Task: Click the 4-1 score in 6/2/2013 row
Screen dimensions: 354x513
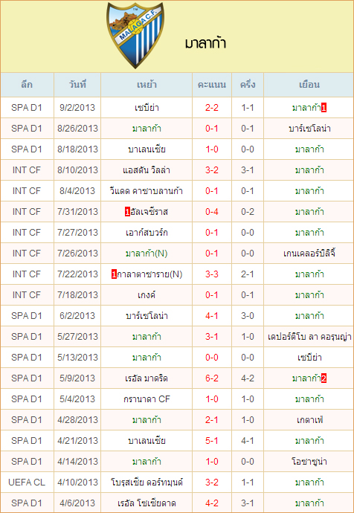Action: (x=212, y=316)
